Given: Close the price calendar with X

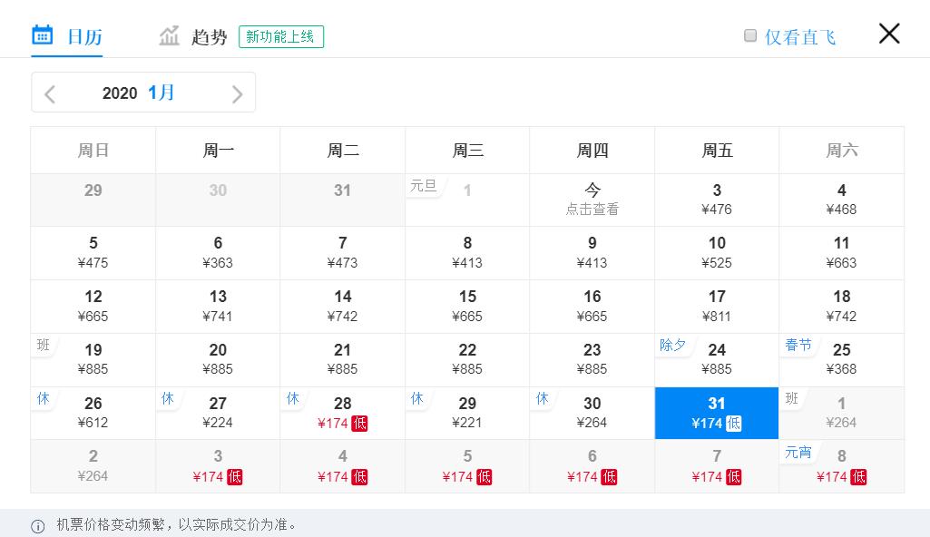Looking at the screenshot, I should 889,34.
